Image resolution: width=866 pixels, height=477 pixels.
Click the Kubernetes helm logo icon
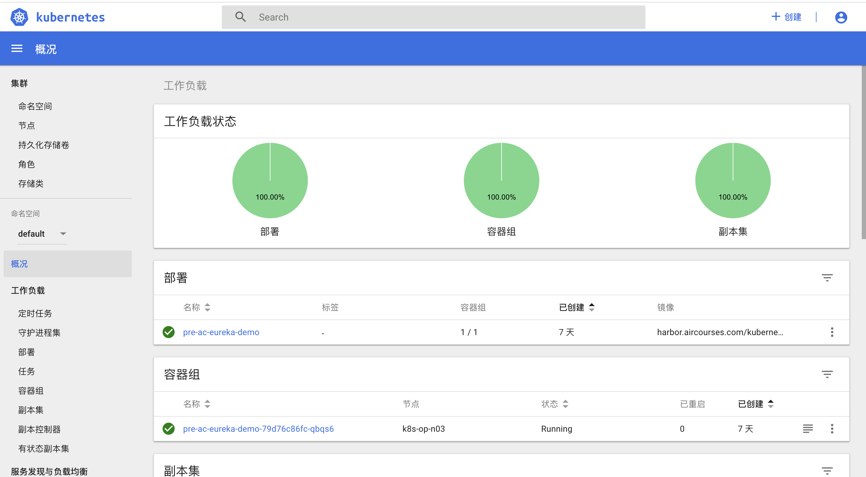tap(19, 17)
